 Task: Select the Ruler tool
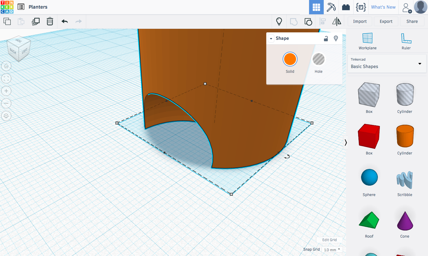pyautogui.click(x=406, y=41)
